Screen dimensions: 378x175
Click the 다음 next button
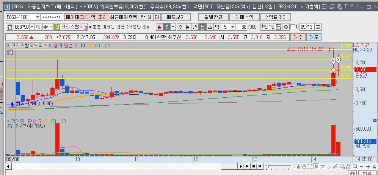click(368, 173)
